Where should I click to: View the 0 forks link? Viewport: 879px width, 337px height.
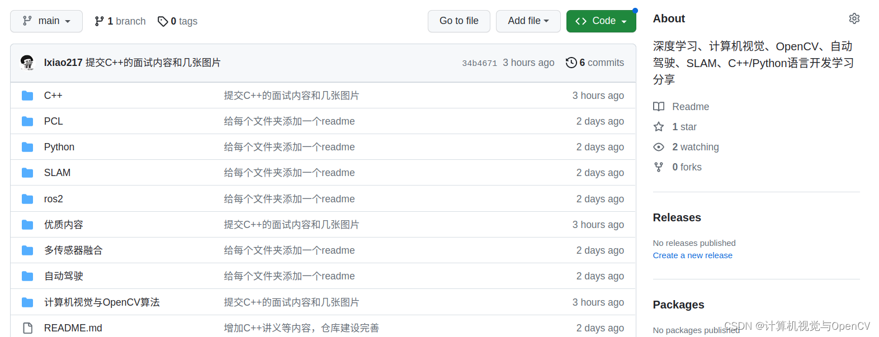tap(687, 167)
